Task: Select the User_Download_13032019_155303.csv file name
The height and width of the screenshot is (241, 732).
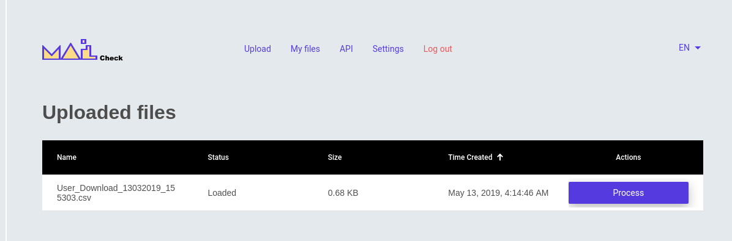Action: 116,193
